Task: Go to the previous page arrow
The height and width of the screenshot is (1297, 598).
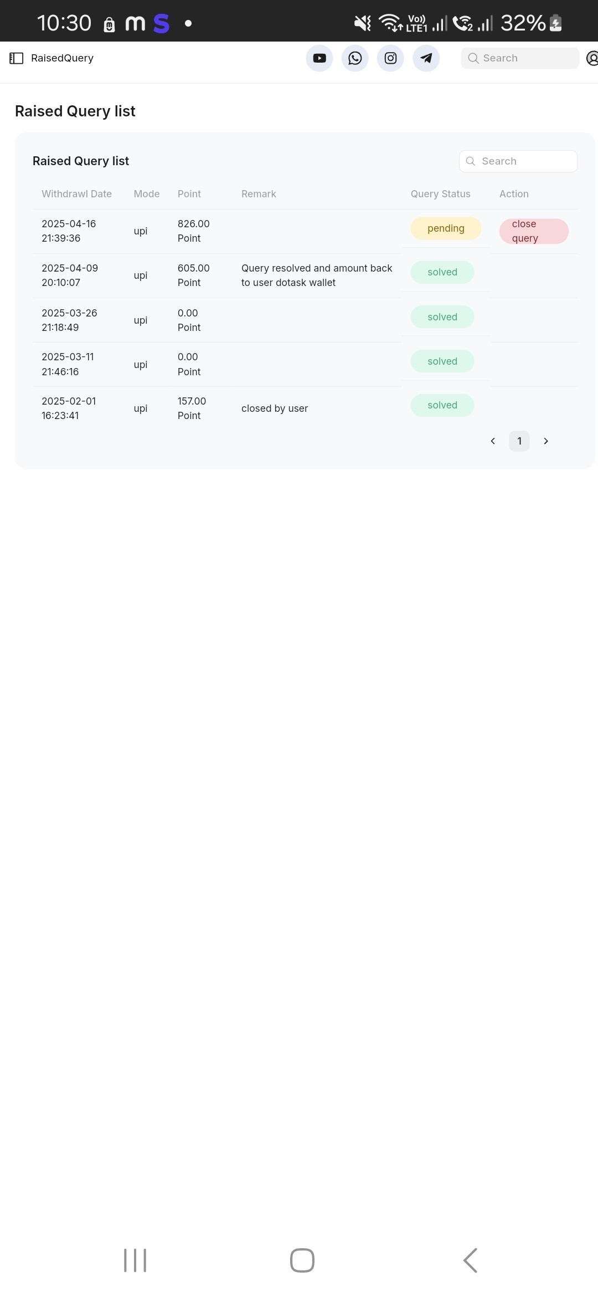Action: coord(493,441)
